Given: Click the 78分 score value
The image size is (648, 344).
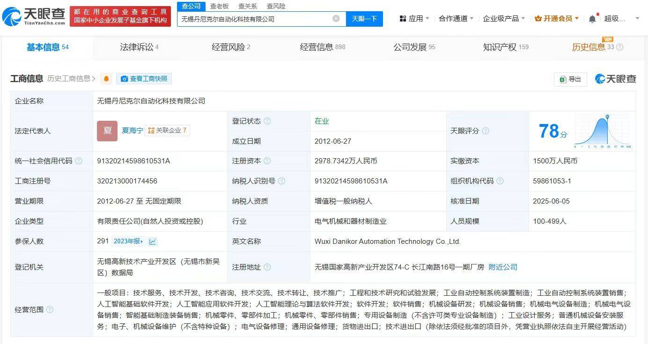Looking at the screenshot, I should (x=552, y=132).
